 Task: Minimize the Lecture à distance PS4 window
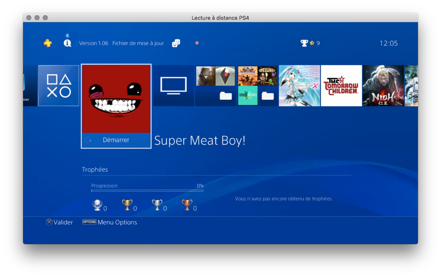point(37,18)
